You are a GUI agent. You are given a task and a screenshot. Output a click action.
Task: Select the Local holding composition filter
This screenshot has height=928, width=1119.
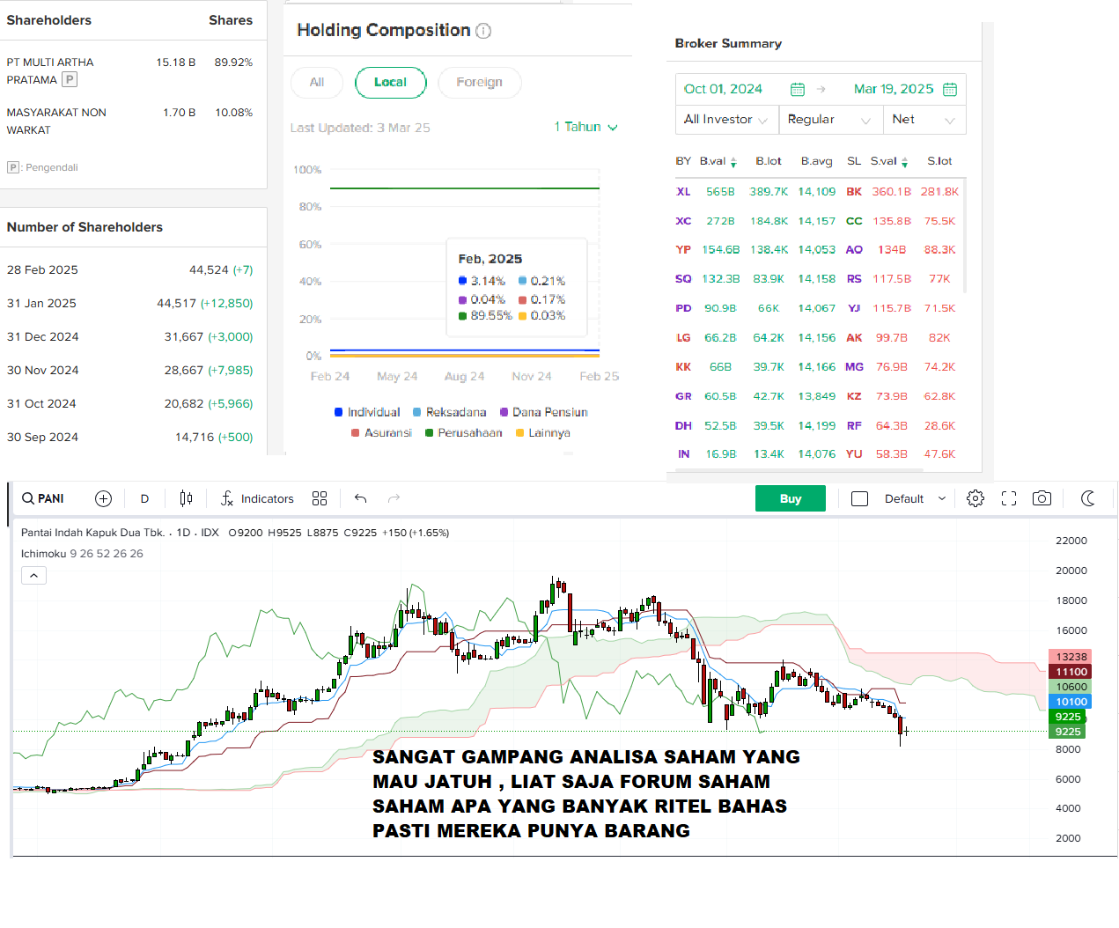pos(390,82)
